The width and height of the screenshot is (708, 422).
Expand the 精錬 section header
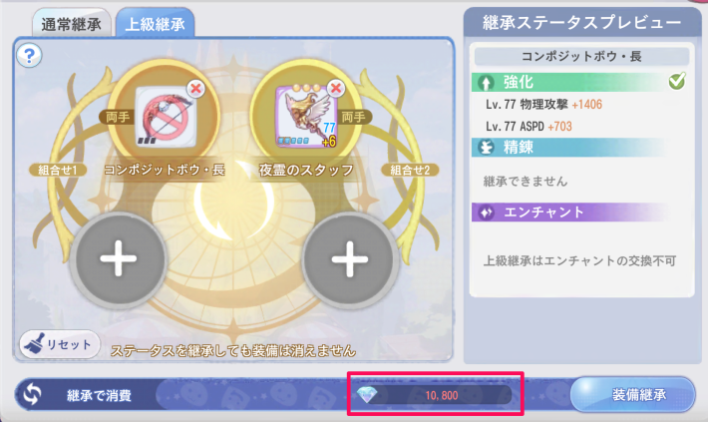coord(569,148)
